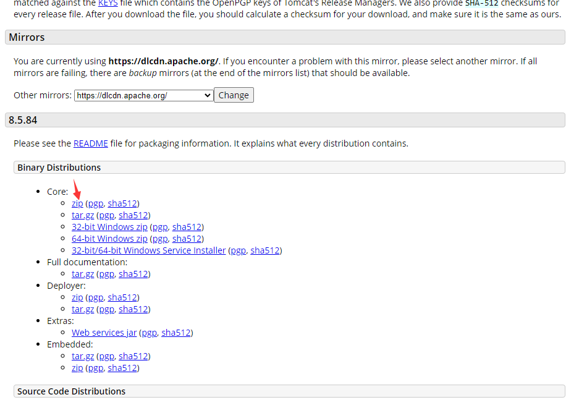Screen dimensions: 566x405
Task: Open pgp signature for Core zip
Action: click(x=95, y=203)
